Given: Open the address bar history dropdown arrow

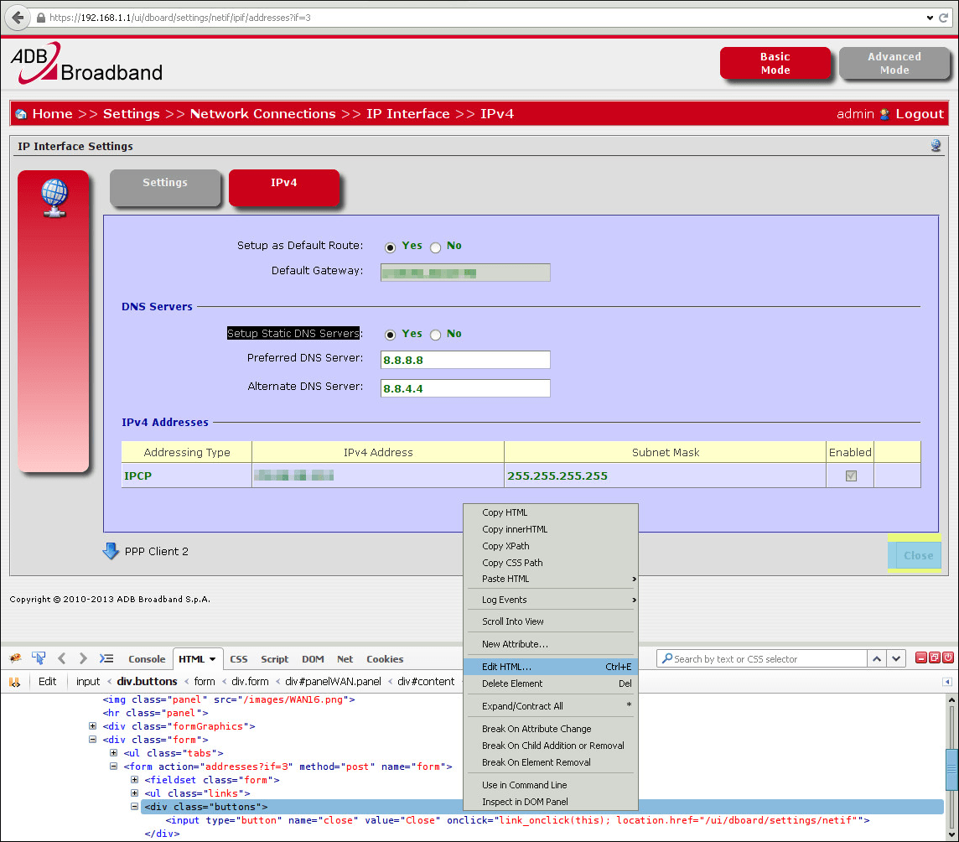Looking at the screenshot, I should tap(930, 18).
